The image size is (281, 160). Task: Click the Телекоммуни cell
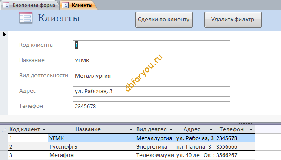pyautogui.click(x=155, y=155)
